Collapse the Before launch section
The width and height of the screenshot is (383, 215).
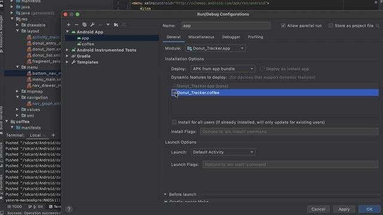coord(165,194)
